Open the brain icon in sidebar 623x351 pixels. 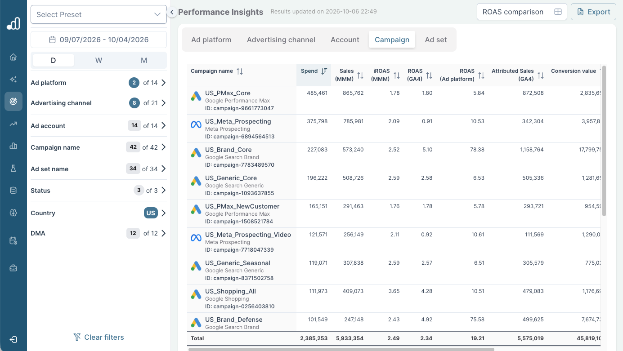13,213
